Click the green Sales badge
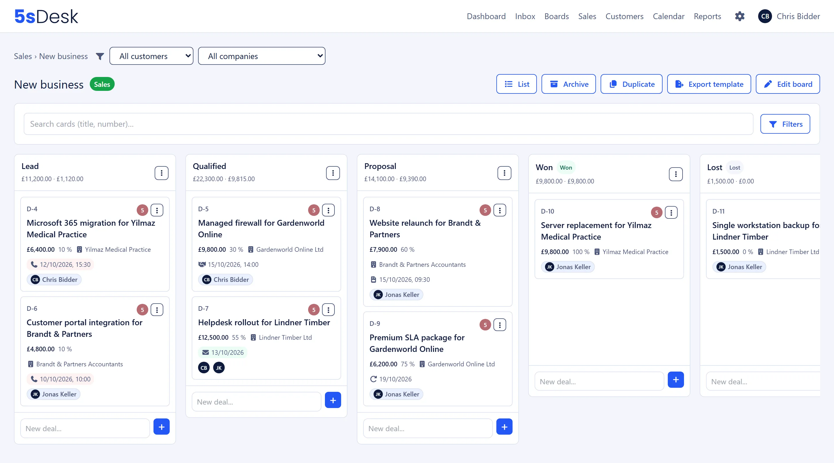This screenshot has width=834, height=463. (x=102, y=84)
